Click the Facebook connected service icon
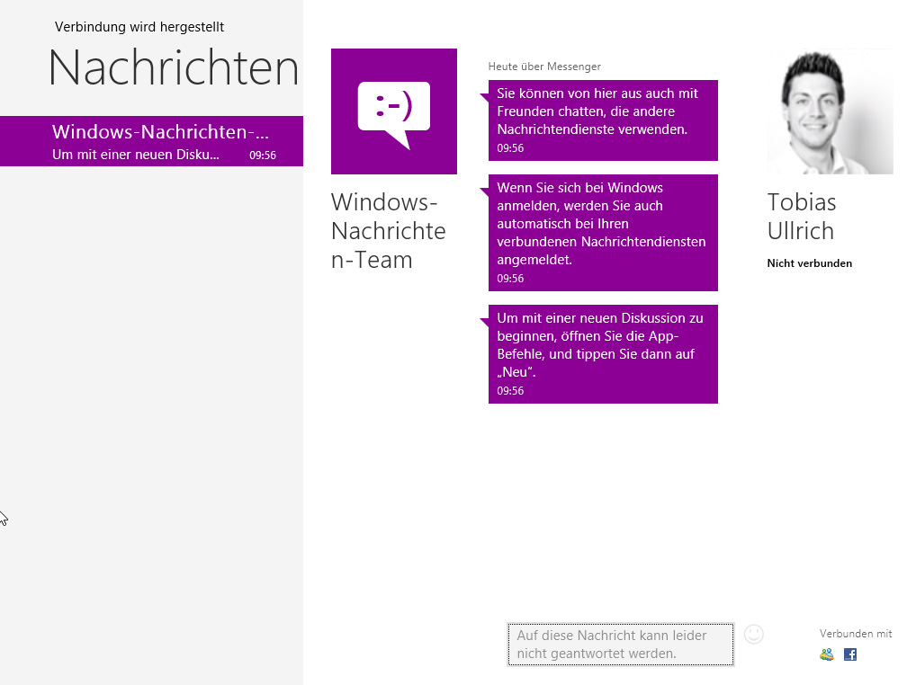 point(849,654)
